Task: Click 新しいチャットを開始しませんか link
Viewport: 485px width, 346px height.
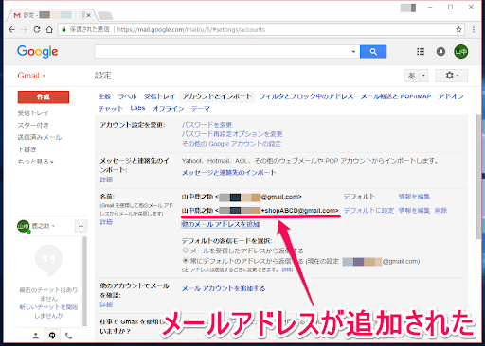Action: point(48,311)
